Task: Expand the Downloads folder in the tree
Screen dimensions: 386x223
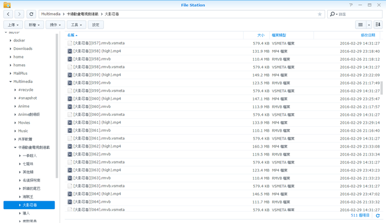Action: pyautogui.click(x=11, y=49)
